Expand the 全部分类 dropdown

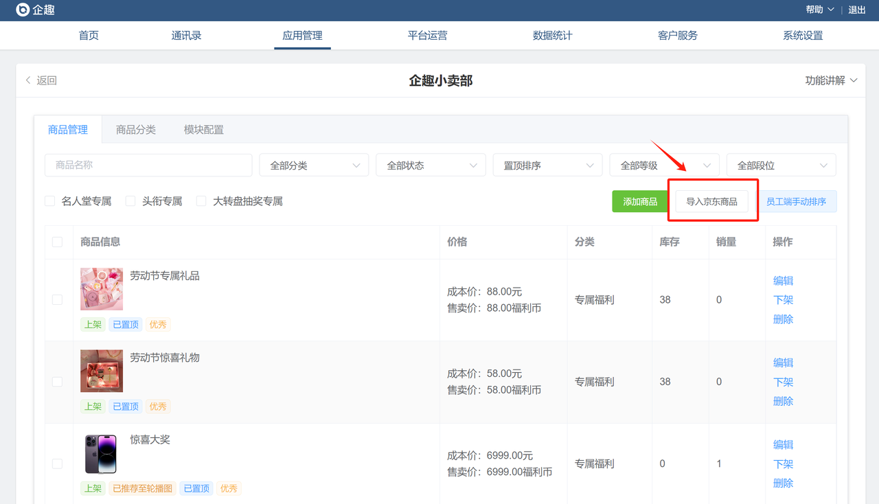pos(314,165)
